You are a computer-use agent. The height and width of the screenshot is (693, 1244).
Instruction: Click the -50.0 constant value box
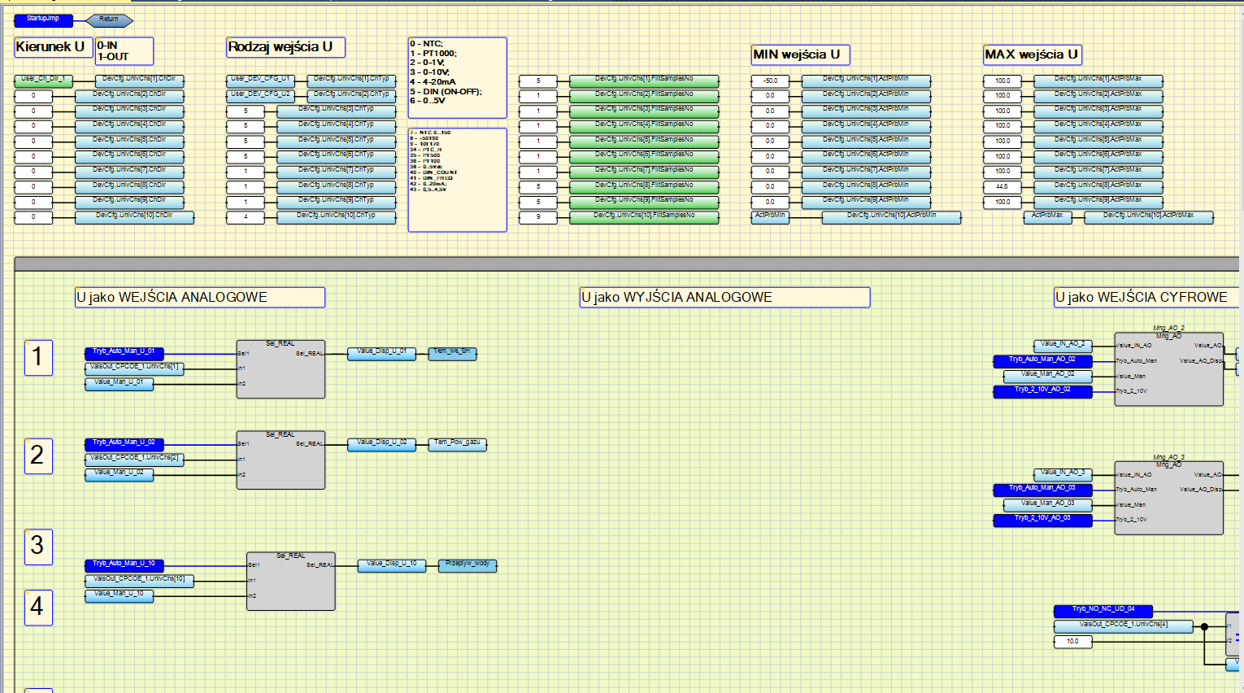point(770,81)
